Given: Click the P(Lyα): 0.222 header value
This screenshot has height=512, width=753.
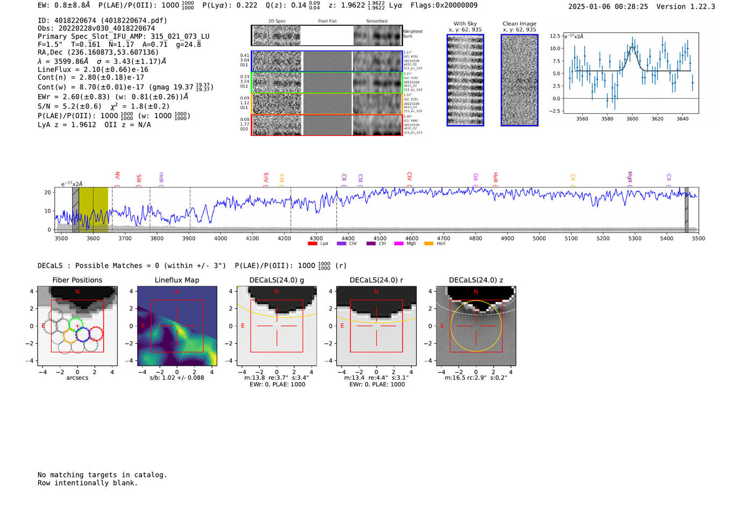Looking at the screenshot, I should pos(230,5).
